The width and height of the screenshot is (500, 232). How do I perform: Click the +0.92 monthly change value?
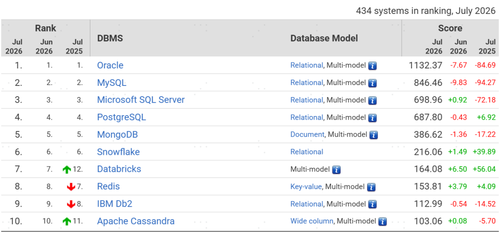click(x=457, y=100)
